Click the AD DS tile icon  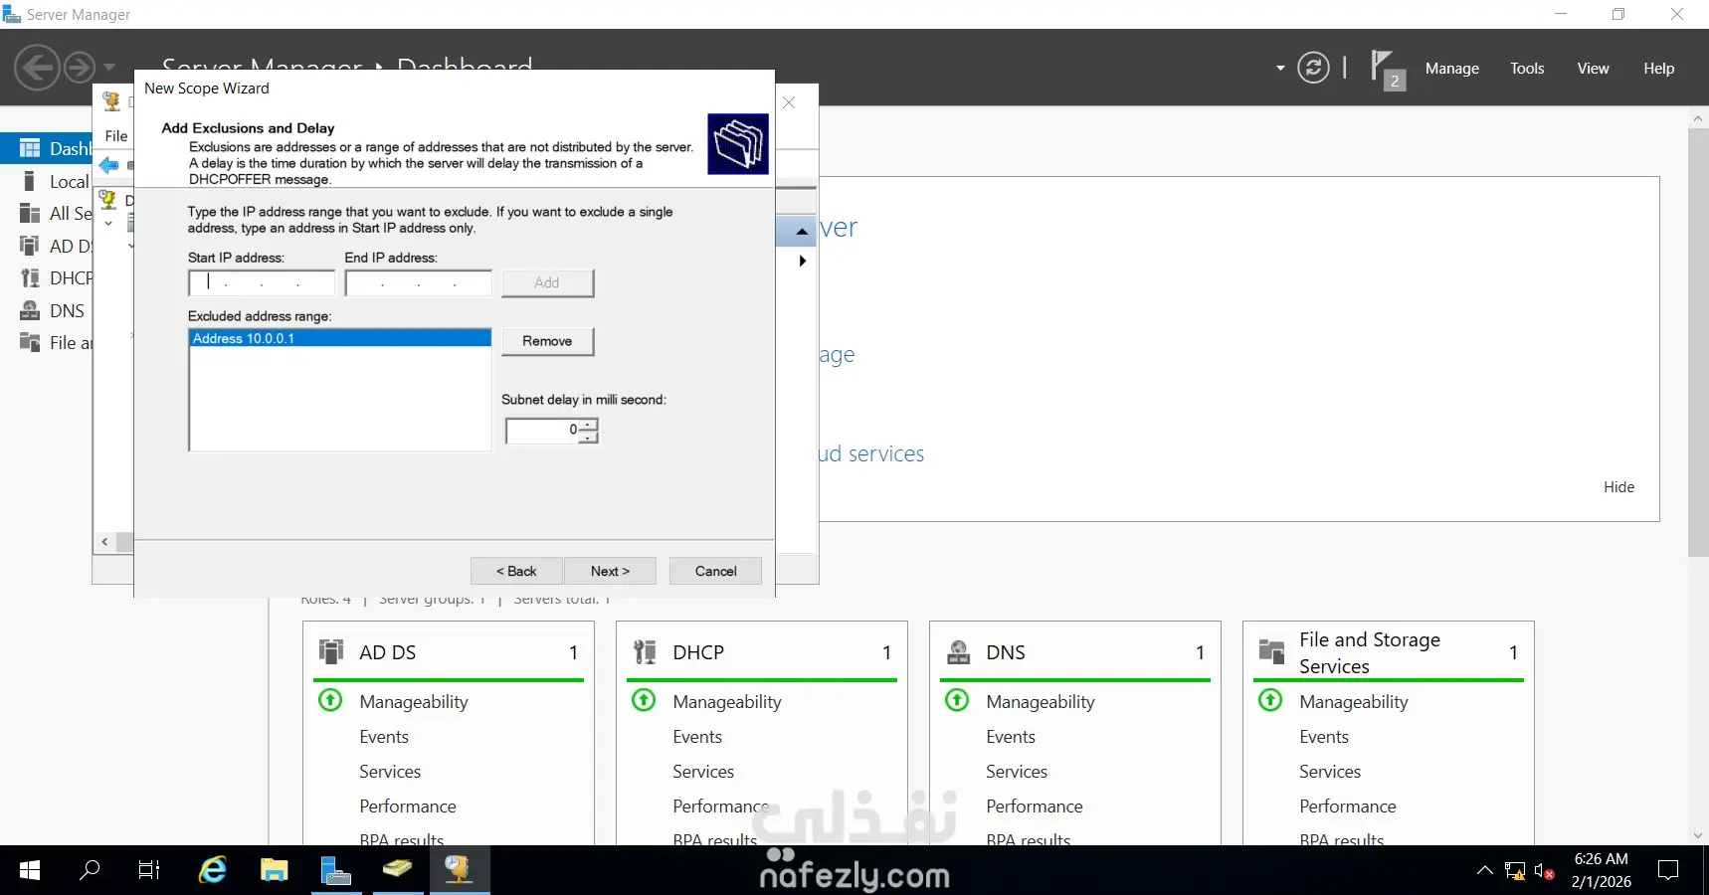(331, 651)
